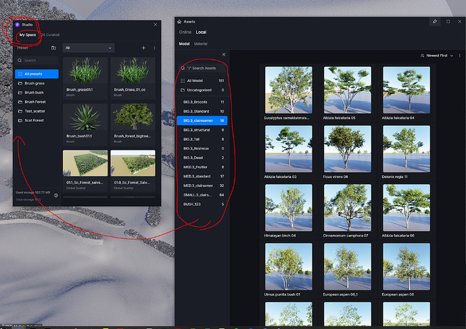Pin the Assets window
The image size is (466, 329).
coord(434,22)
